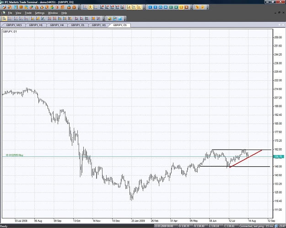
Task: Expand the drawing toolbar overflow arrow
Action: [x=103, y=19]
